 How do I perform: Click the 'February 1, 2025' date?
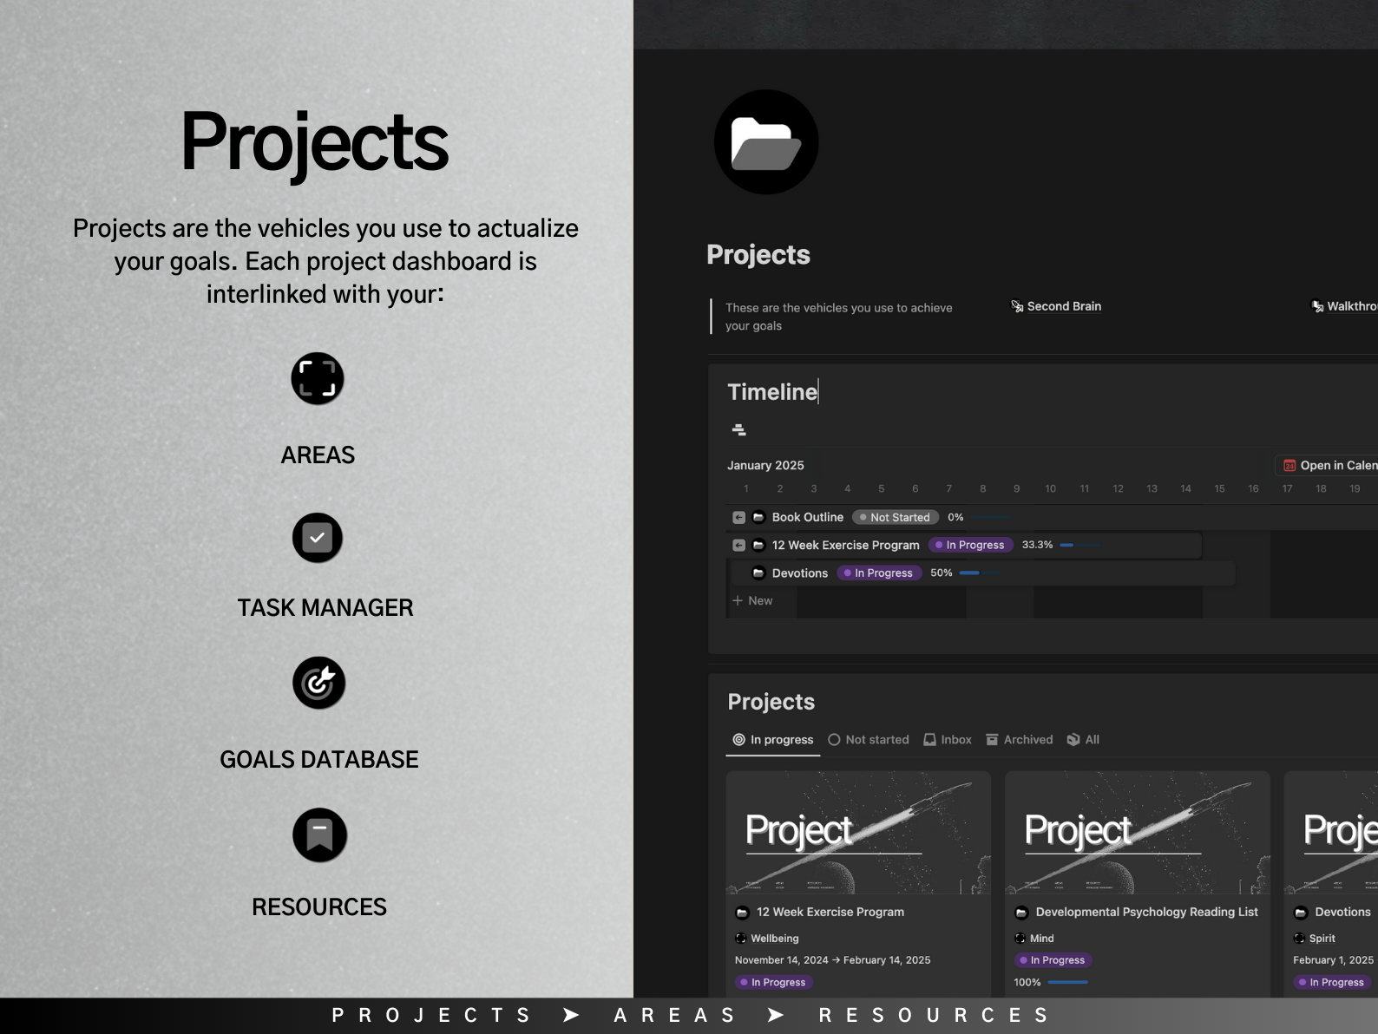1333,960
